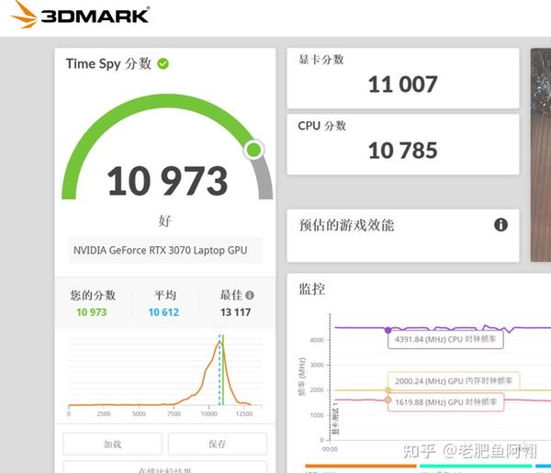This screenshot has height=473, width=551.
Task: Click the 监控 section title
Action: tap(311, 289)
